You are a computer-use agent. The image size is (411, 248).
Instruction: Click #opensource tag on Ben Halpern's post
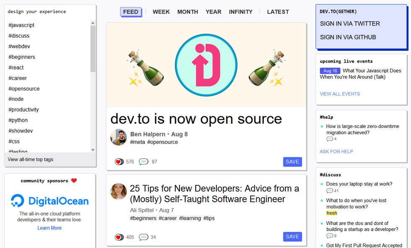click(x=163, y=142)
